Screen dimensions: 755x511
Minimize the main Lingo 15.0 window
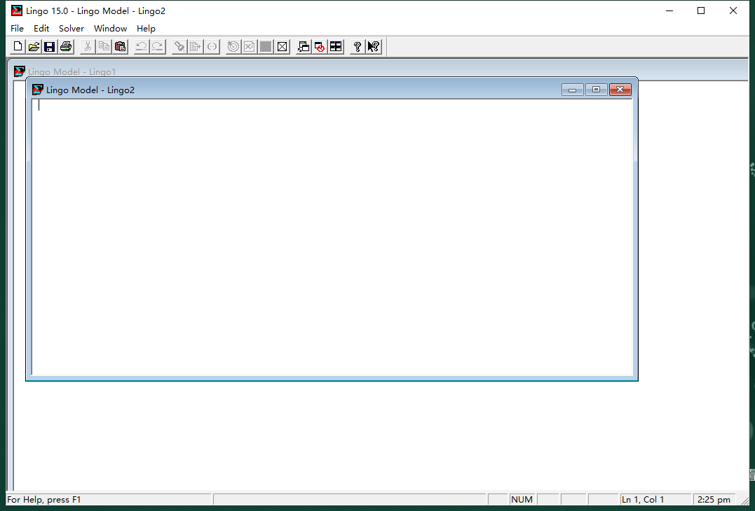(669, 10)
